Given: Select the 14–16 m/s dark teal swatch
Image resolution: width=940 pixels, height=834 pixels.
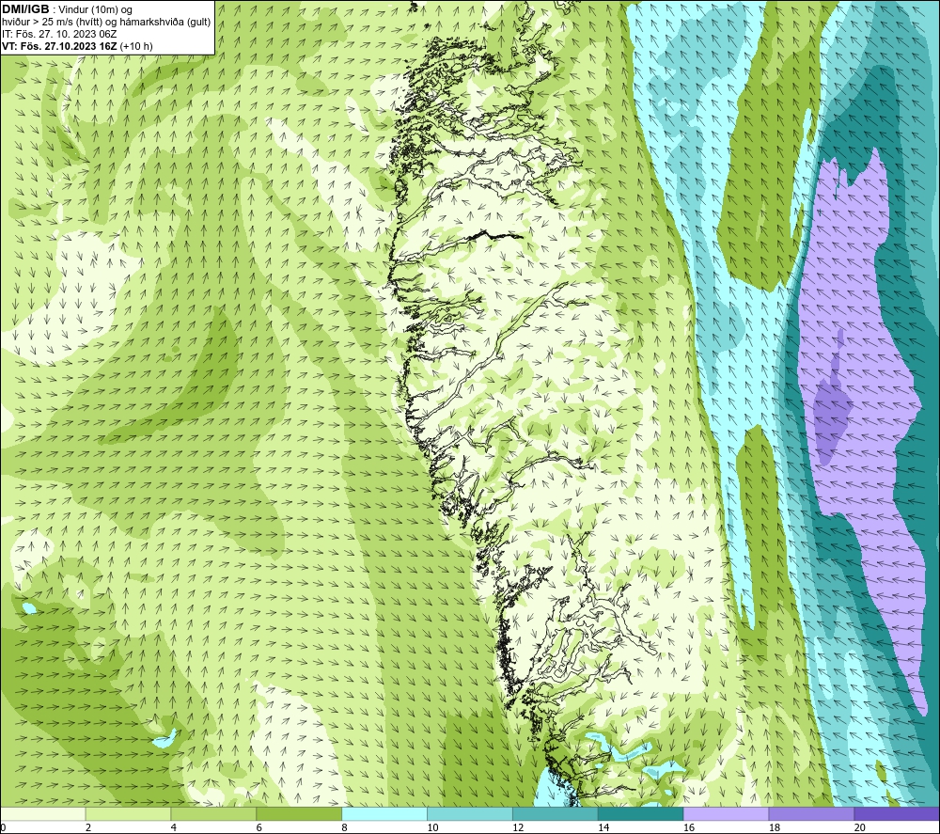Looking at the screenshot, I should 641,813.
